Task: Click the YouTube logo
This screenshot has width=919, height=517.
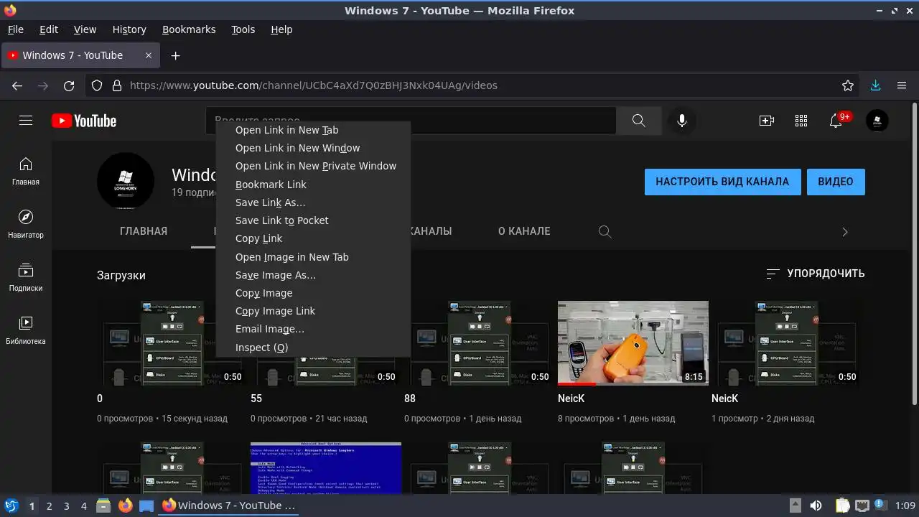Action: click(84, 121)
